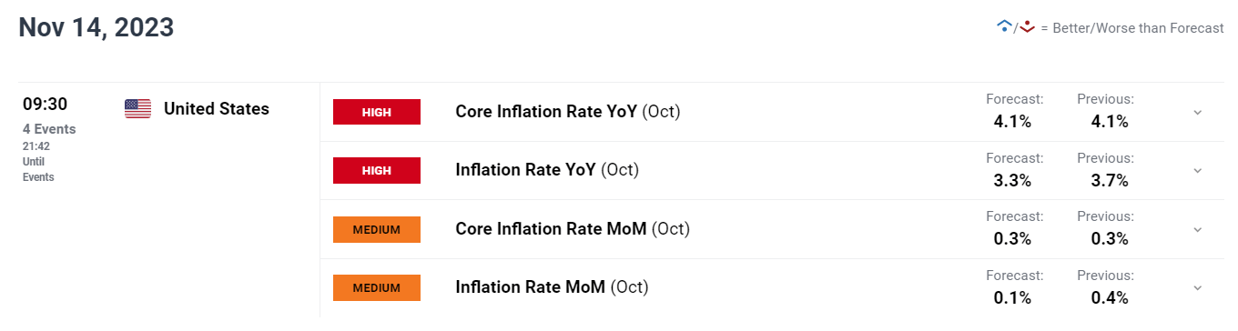Image resolution: width=1238 pixels, height=331 pixels.
Task: Open the Inflation Rate YoY event title
Action: [547, 170]
